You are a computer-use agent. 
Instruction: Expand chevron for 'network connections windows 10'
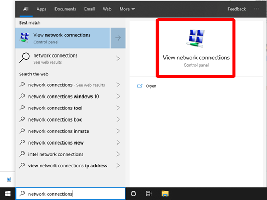(x=118, y=97)
